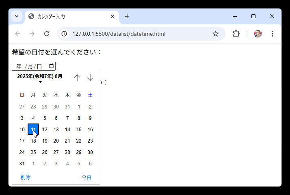View site information icon in address bar

(64, 34)
